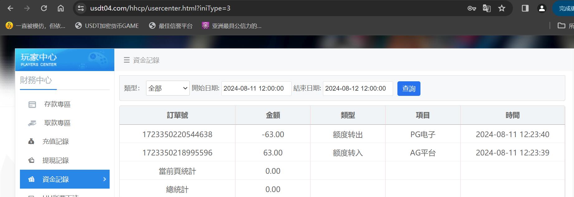Click the AG平台 project cell

tap(423, 153)
